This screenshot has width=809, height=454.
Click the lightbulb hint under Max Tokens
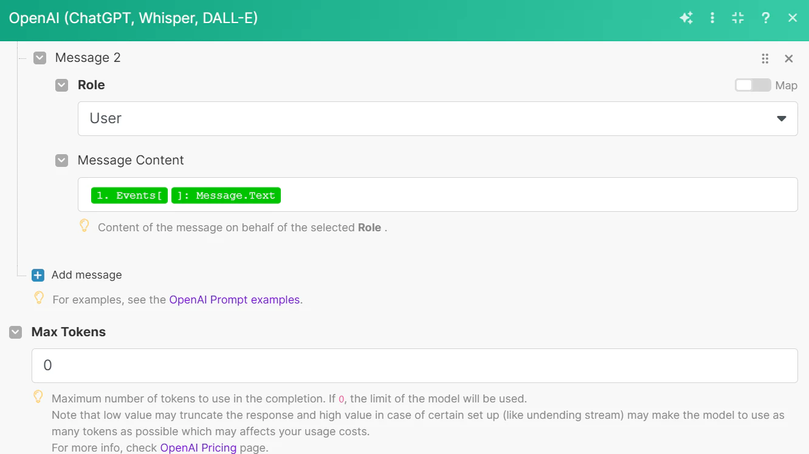38,398
